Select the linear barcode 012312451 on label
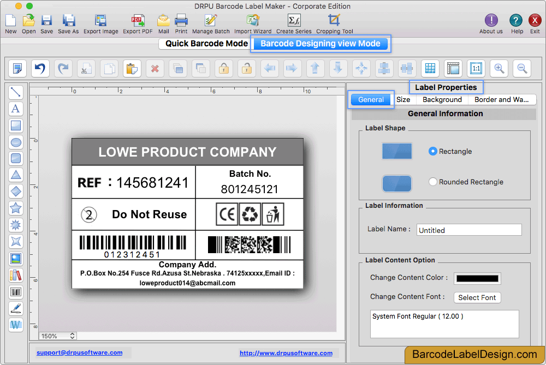This screenshot has width=546, height=365. click(133, 247)
